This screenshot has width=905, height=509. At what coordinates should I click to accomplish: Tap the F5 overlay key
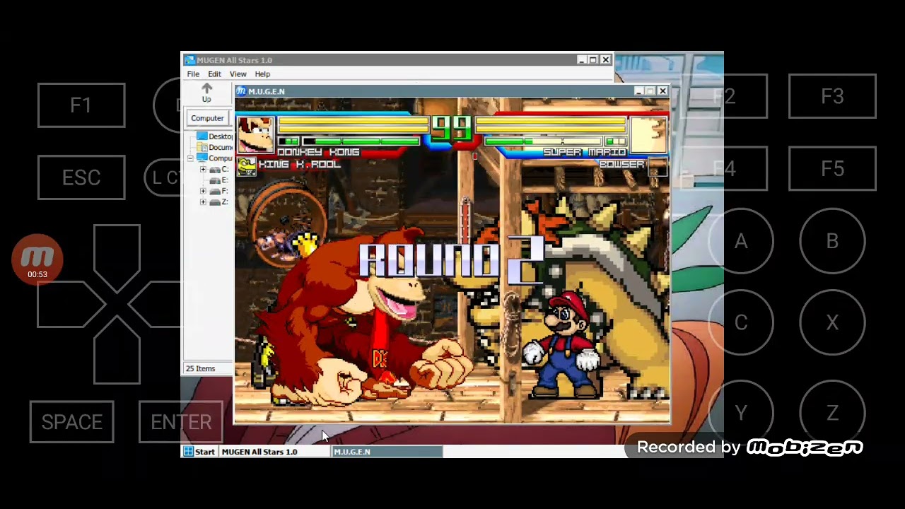[832, 169]
